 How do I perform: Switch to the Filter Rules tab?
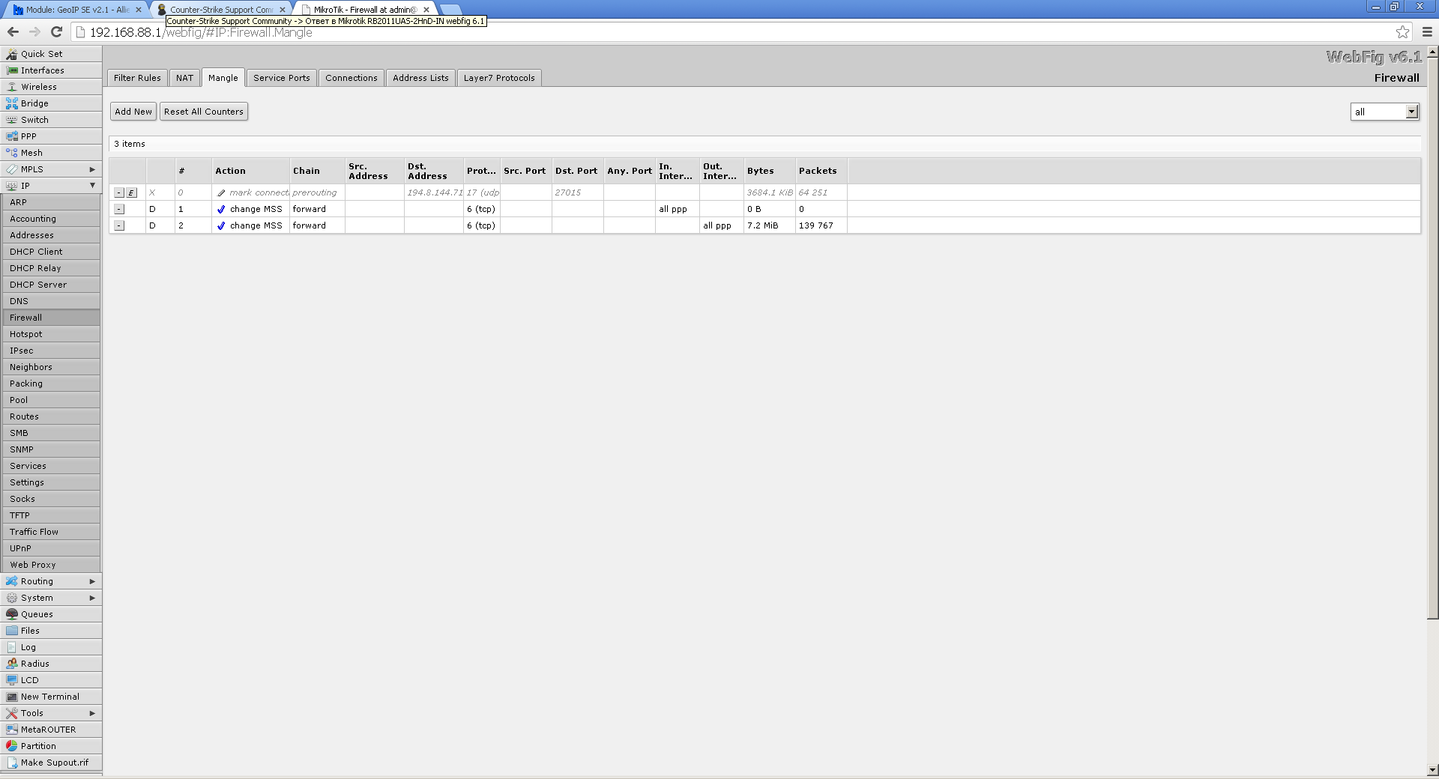pyautogui.click(x=137, y=78)
